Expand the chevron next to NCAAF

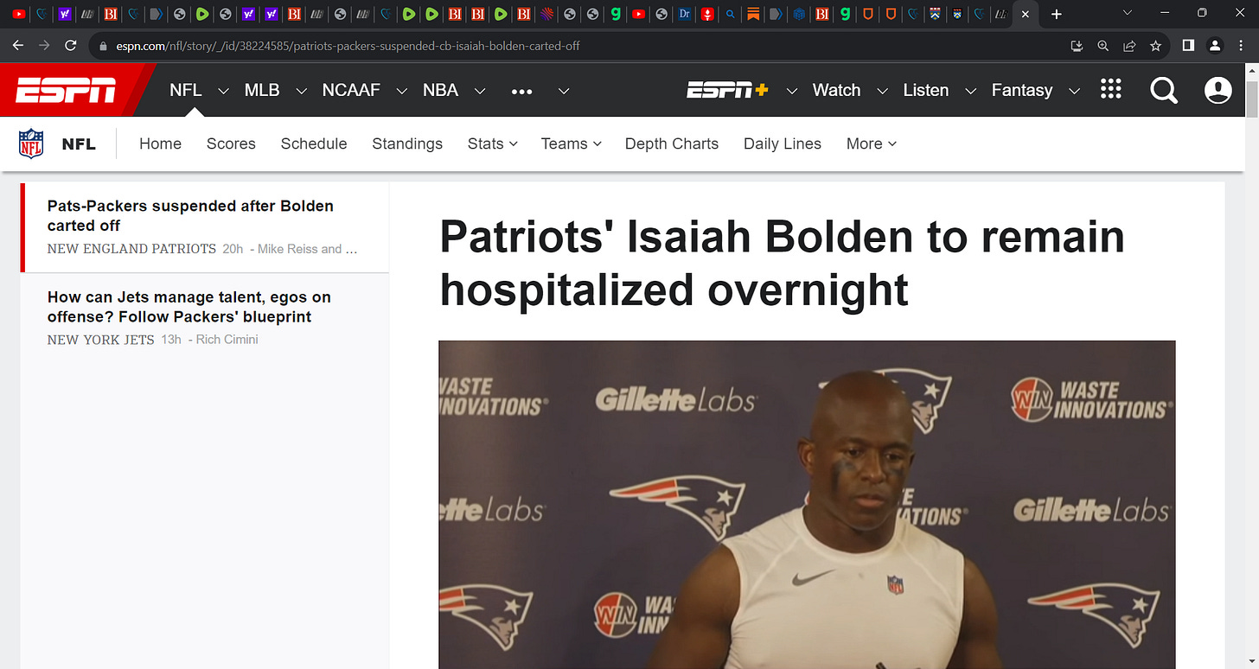click(401, 91)
